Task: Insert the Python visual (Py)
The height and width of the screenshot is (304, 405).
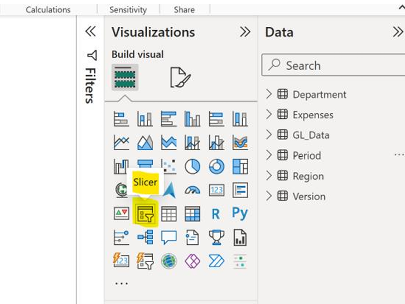Action: pos(240,213)
